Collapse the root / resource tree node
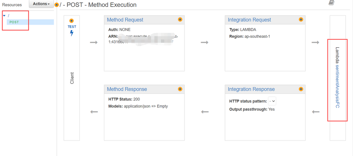The height and width of the screenshot is (156, 353). click(4, 16)
